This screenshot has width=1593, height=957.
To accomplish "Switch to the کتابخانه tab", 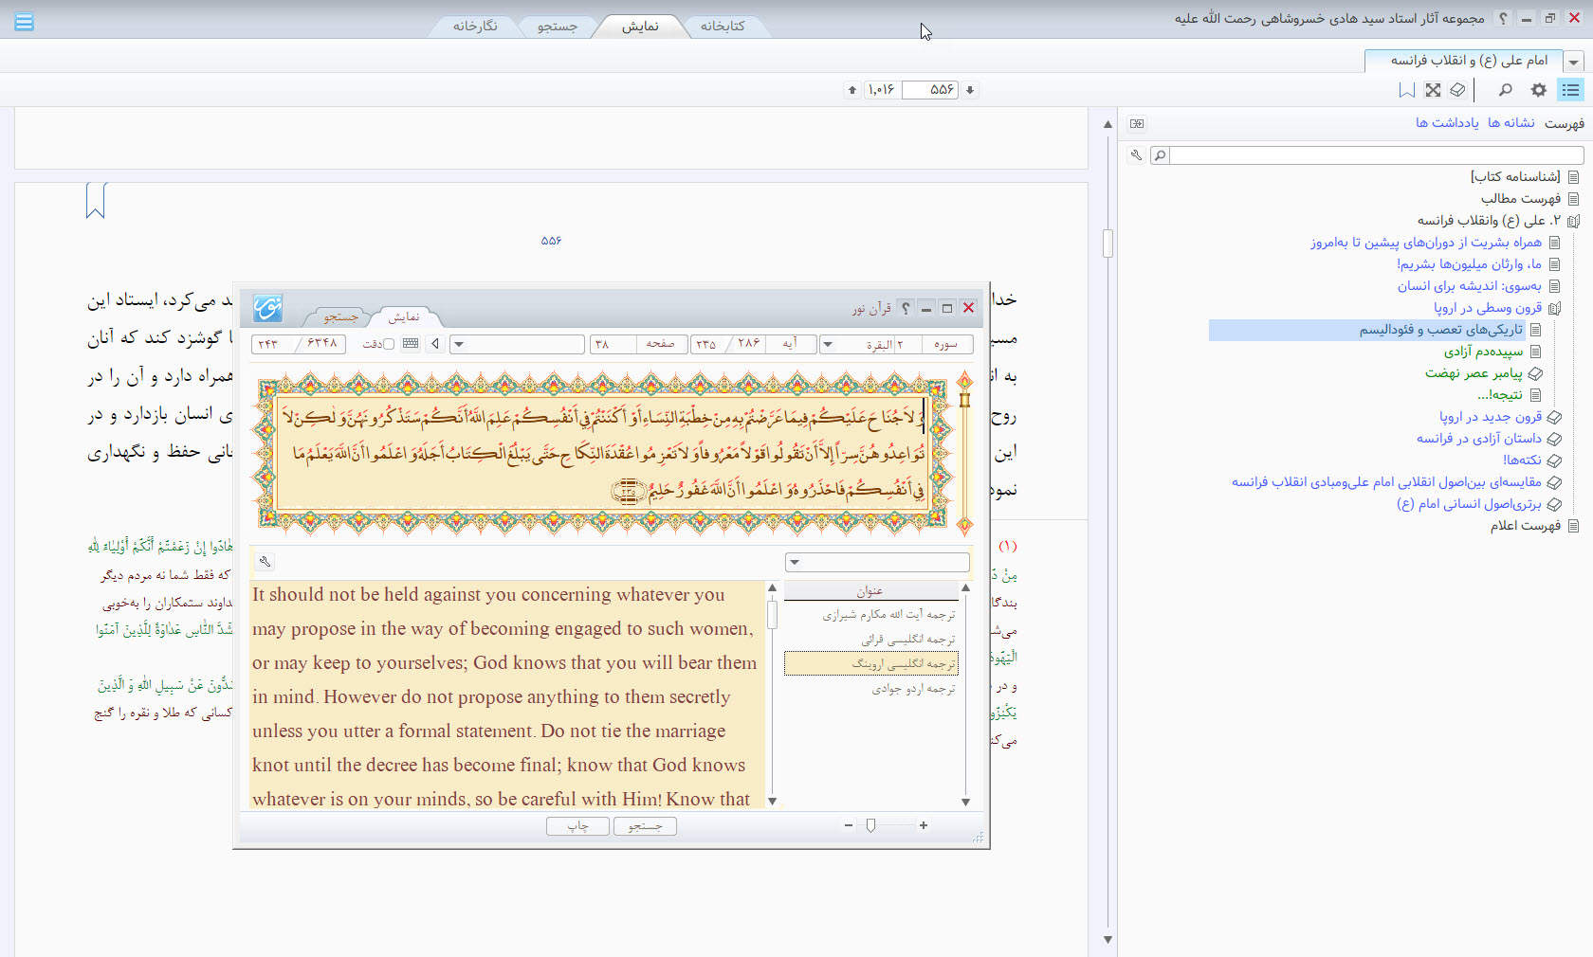I will click(x=723, y=26).
